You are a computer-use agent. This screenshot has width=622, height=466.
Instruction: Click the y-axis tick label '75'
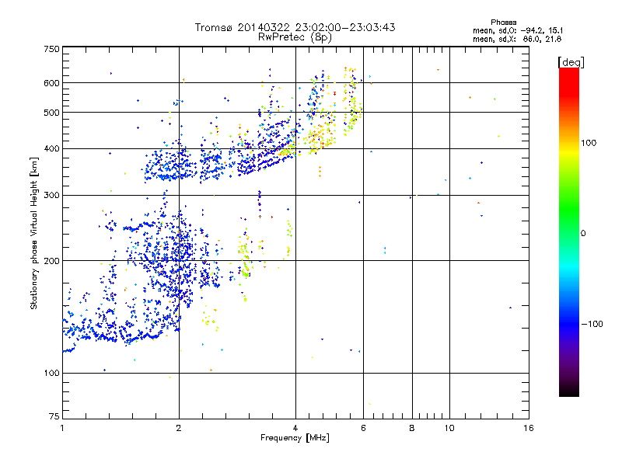pos(54,416)
